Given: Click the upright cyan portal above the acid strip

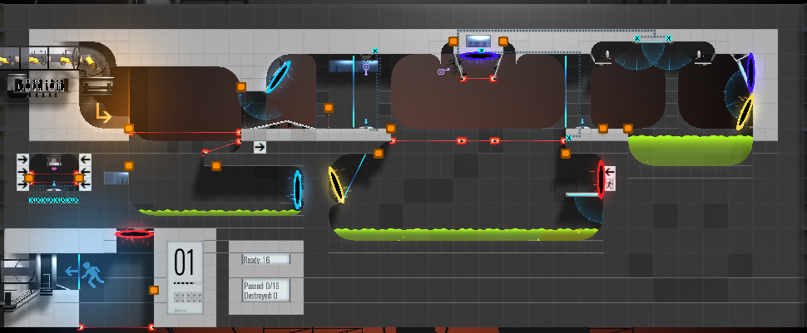Looking at the screenshot, I should click(x=298, y=189).
